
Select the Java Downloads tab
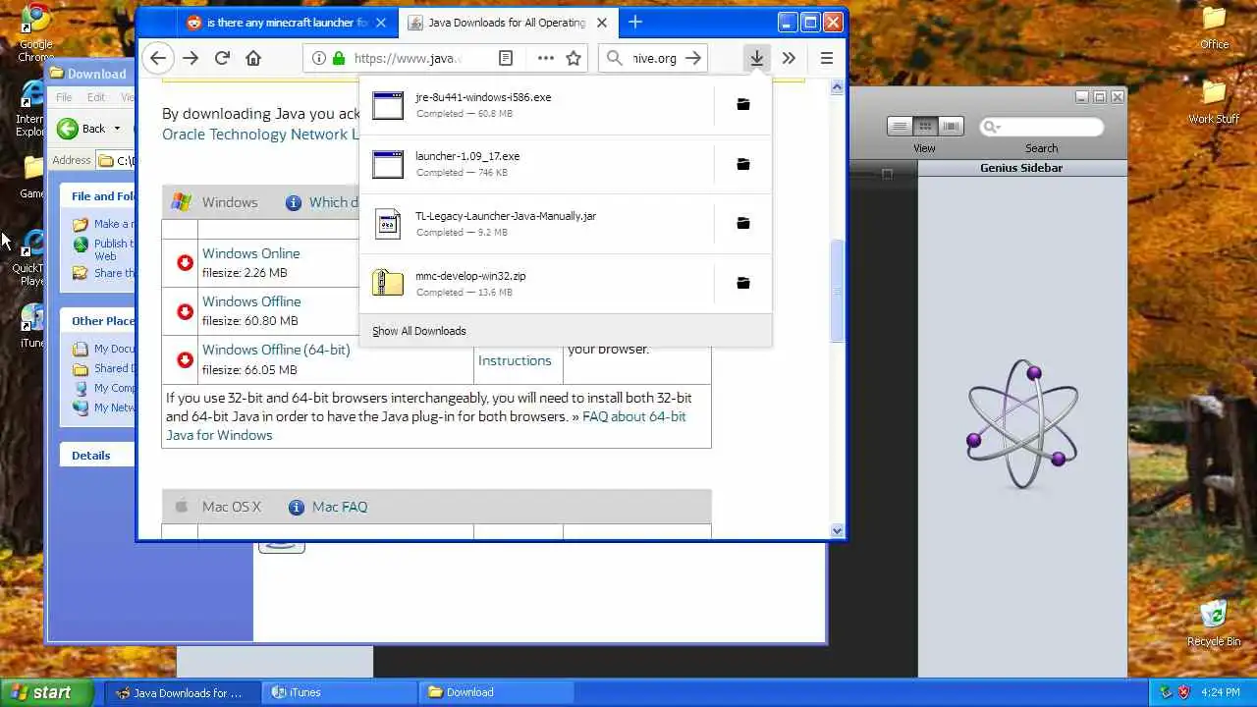point(507,22)
